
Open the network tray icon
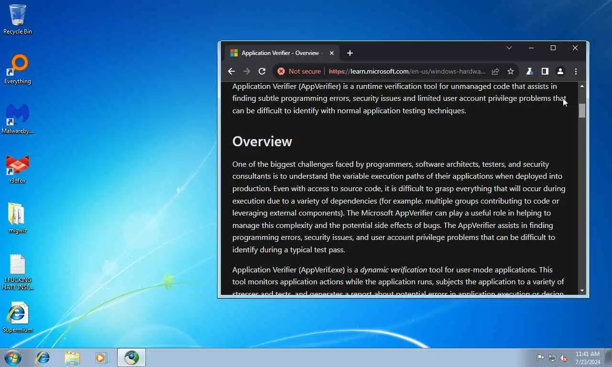[x=552, y=357]
